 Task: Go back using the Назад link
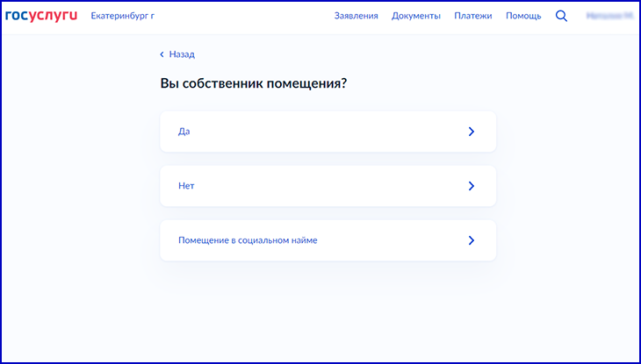coord(182,54)
